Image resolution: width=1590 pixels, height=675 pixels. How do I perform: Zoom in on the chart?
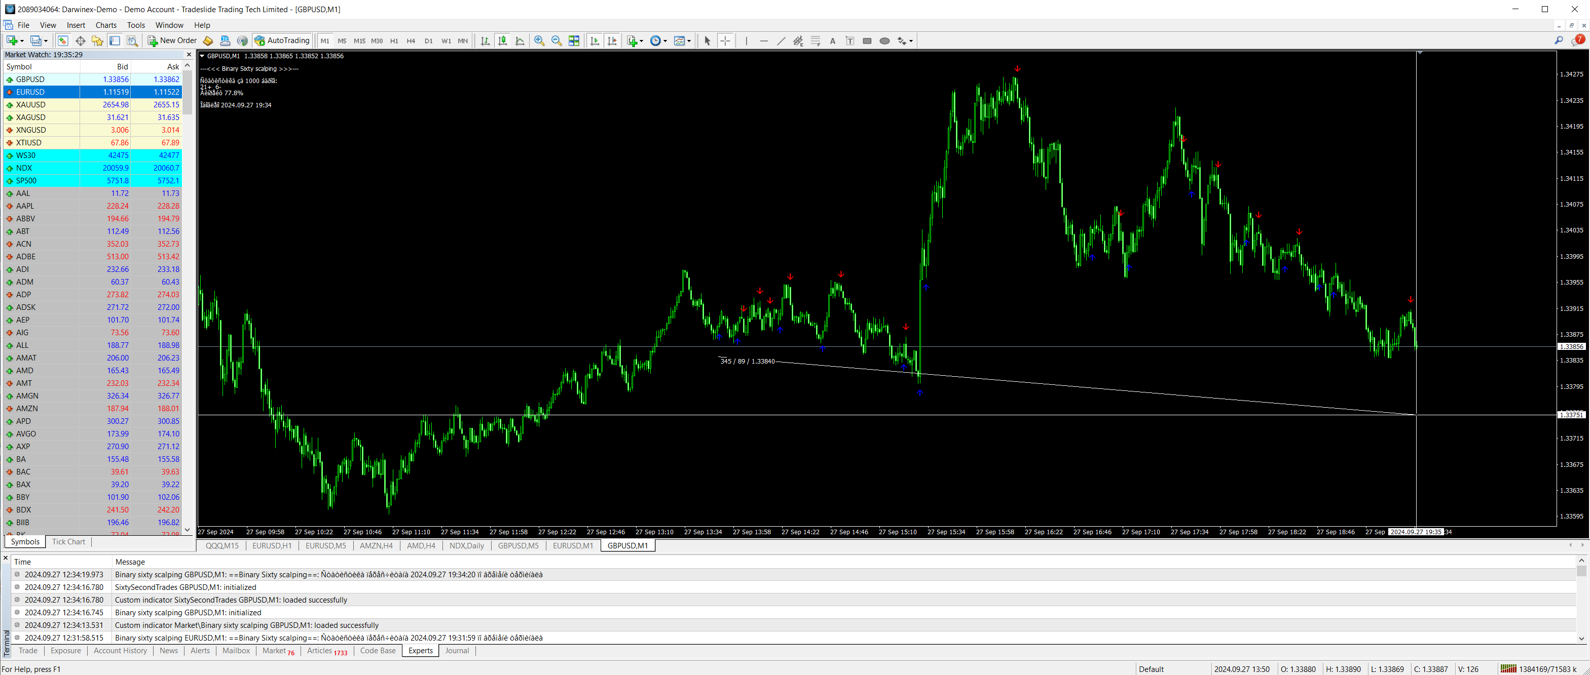(x=539, y=41)
